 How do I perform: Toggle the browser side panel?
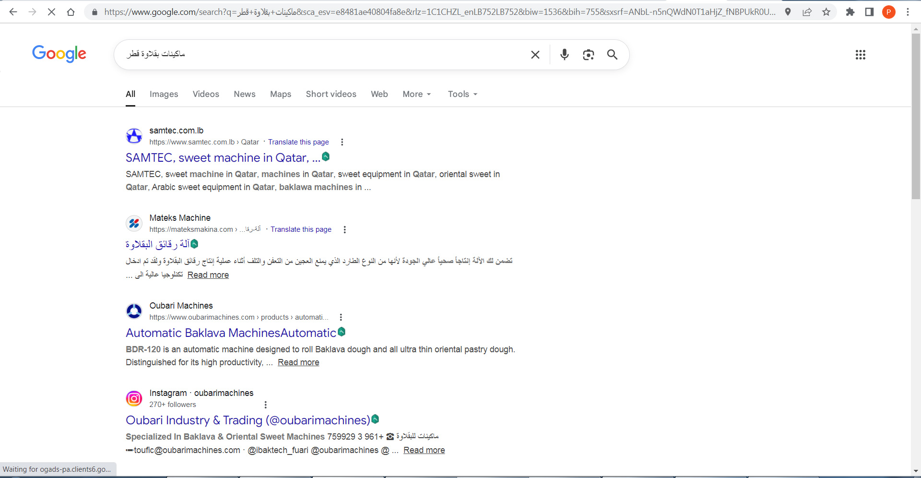(x=869, y=12)
